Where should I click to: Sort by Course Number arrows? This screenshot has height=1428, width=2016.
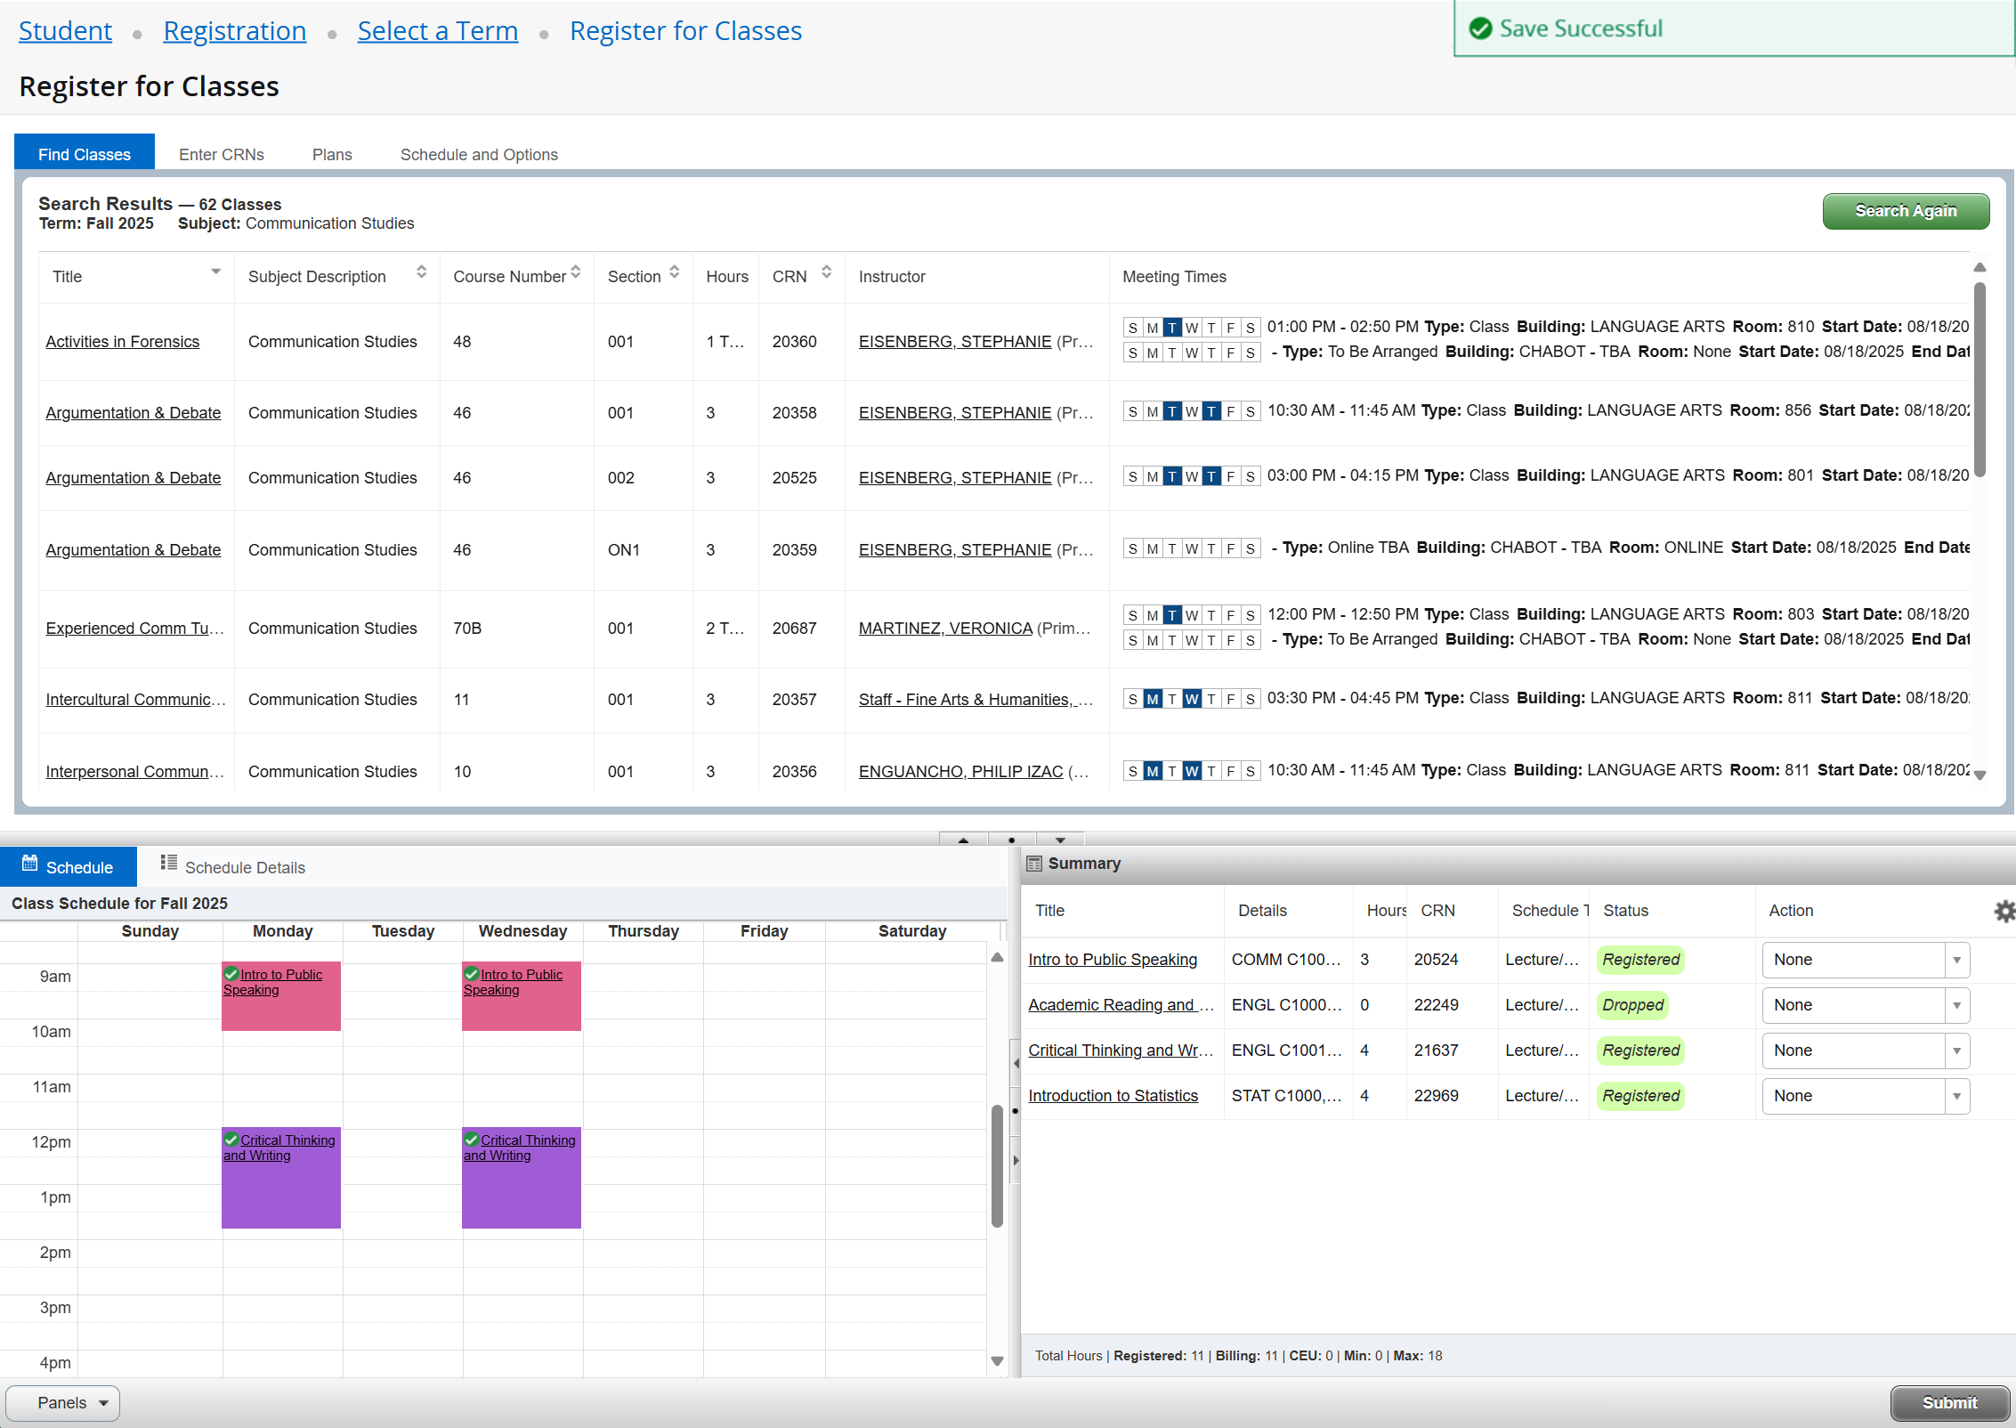pyautogui.click(x=576, y=272)
